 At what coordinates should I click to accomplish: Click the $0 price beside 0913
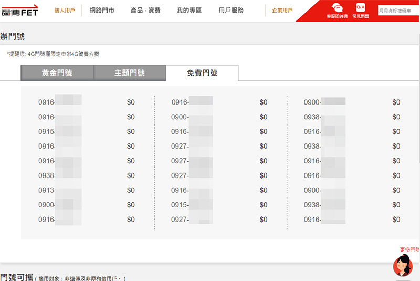pos(131,190)
